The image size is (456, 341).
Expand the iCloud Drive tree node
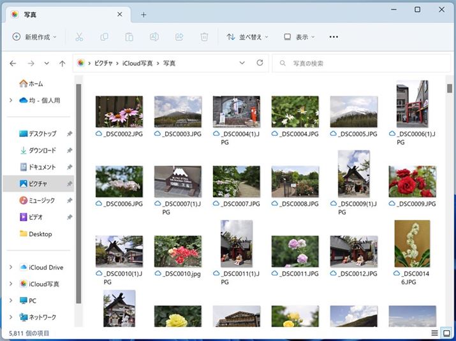click(11, 267)
